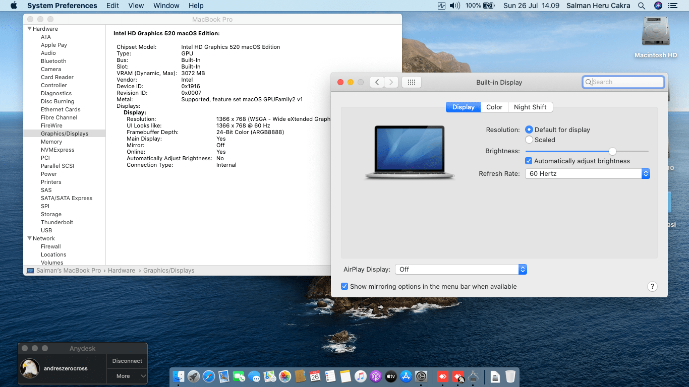
Task: Open Siri from the menu bar
Action: point(658,6)
